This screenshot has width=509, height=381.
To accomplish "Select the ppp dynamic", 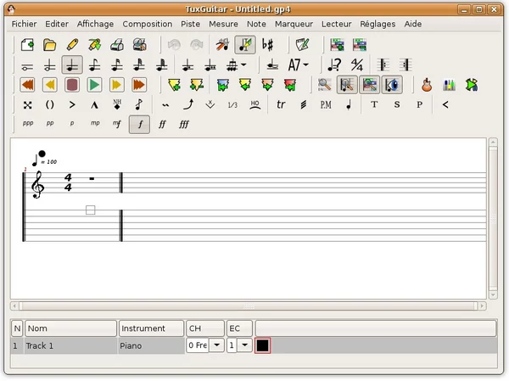I will (28, 124).
